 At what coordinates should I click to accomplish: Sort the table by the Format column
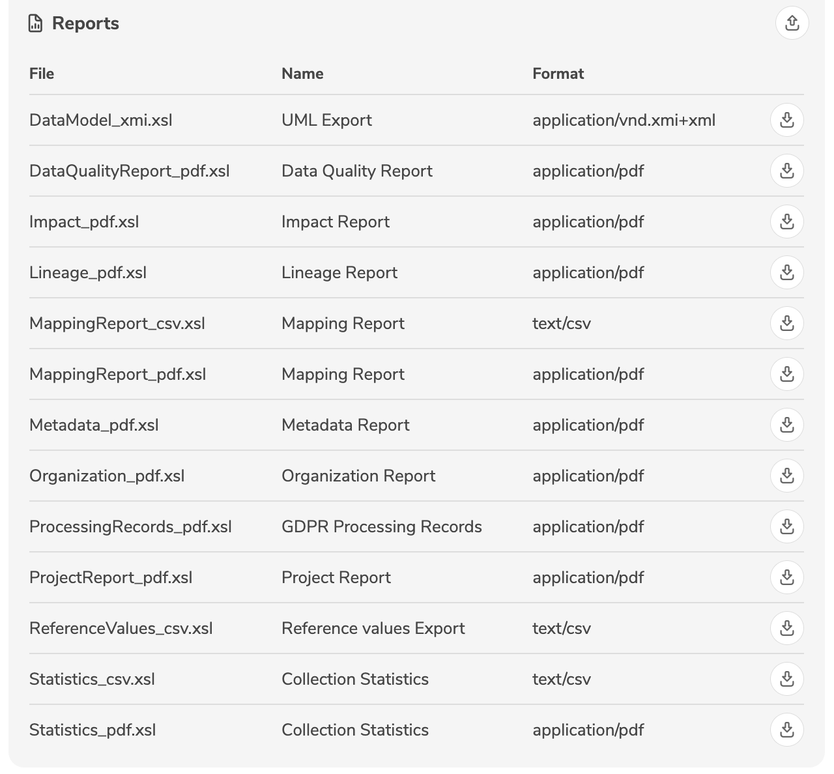point(558,74)
